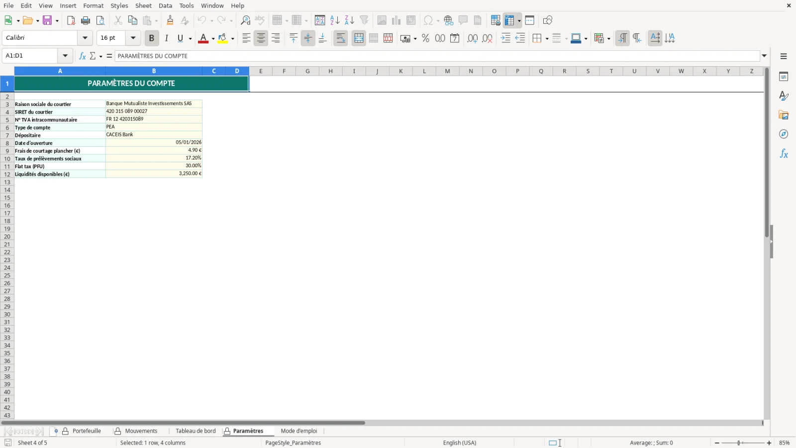Format as date
Viewport: 796px width, 448px height.
[x=455, y=38]
